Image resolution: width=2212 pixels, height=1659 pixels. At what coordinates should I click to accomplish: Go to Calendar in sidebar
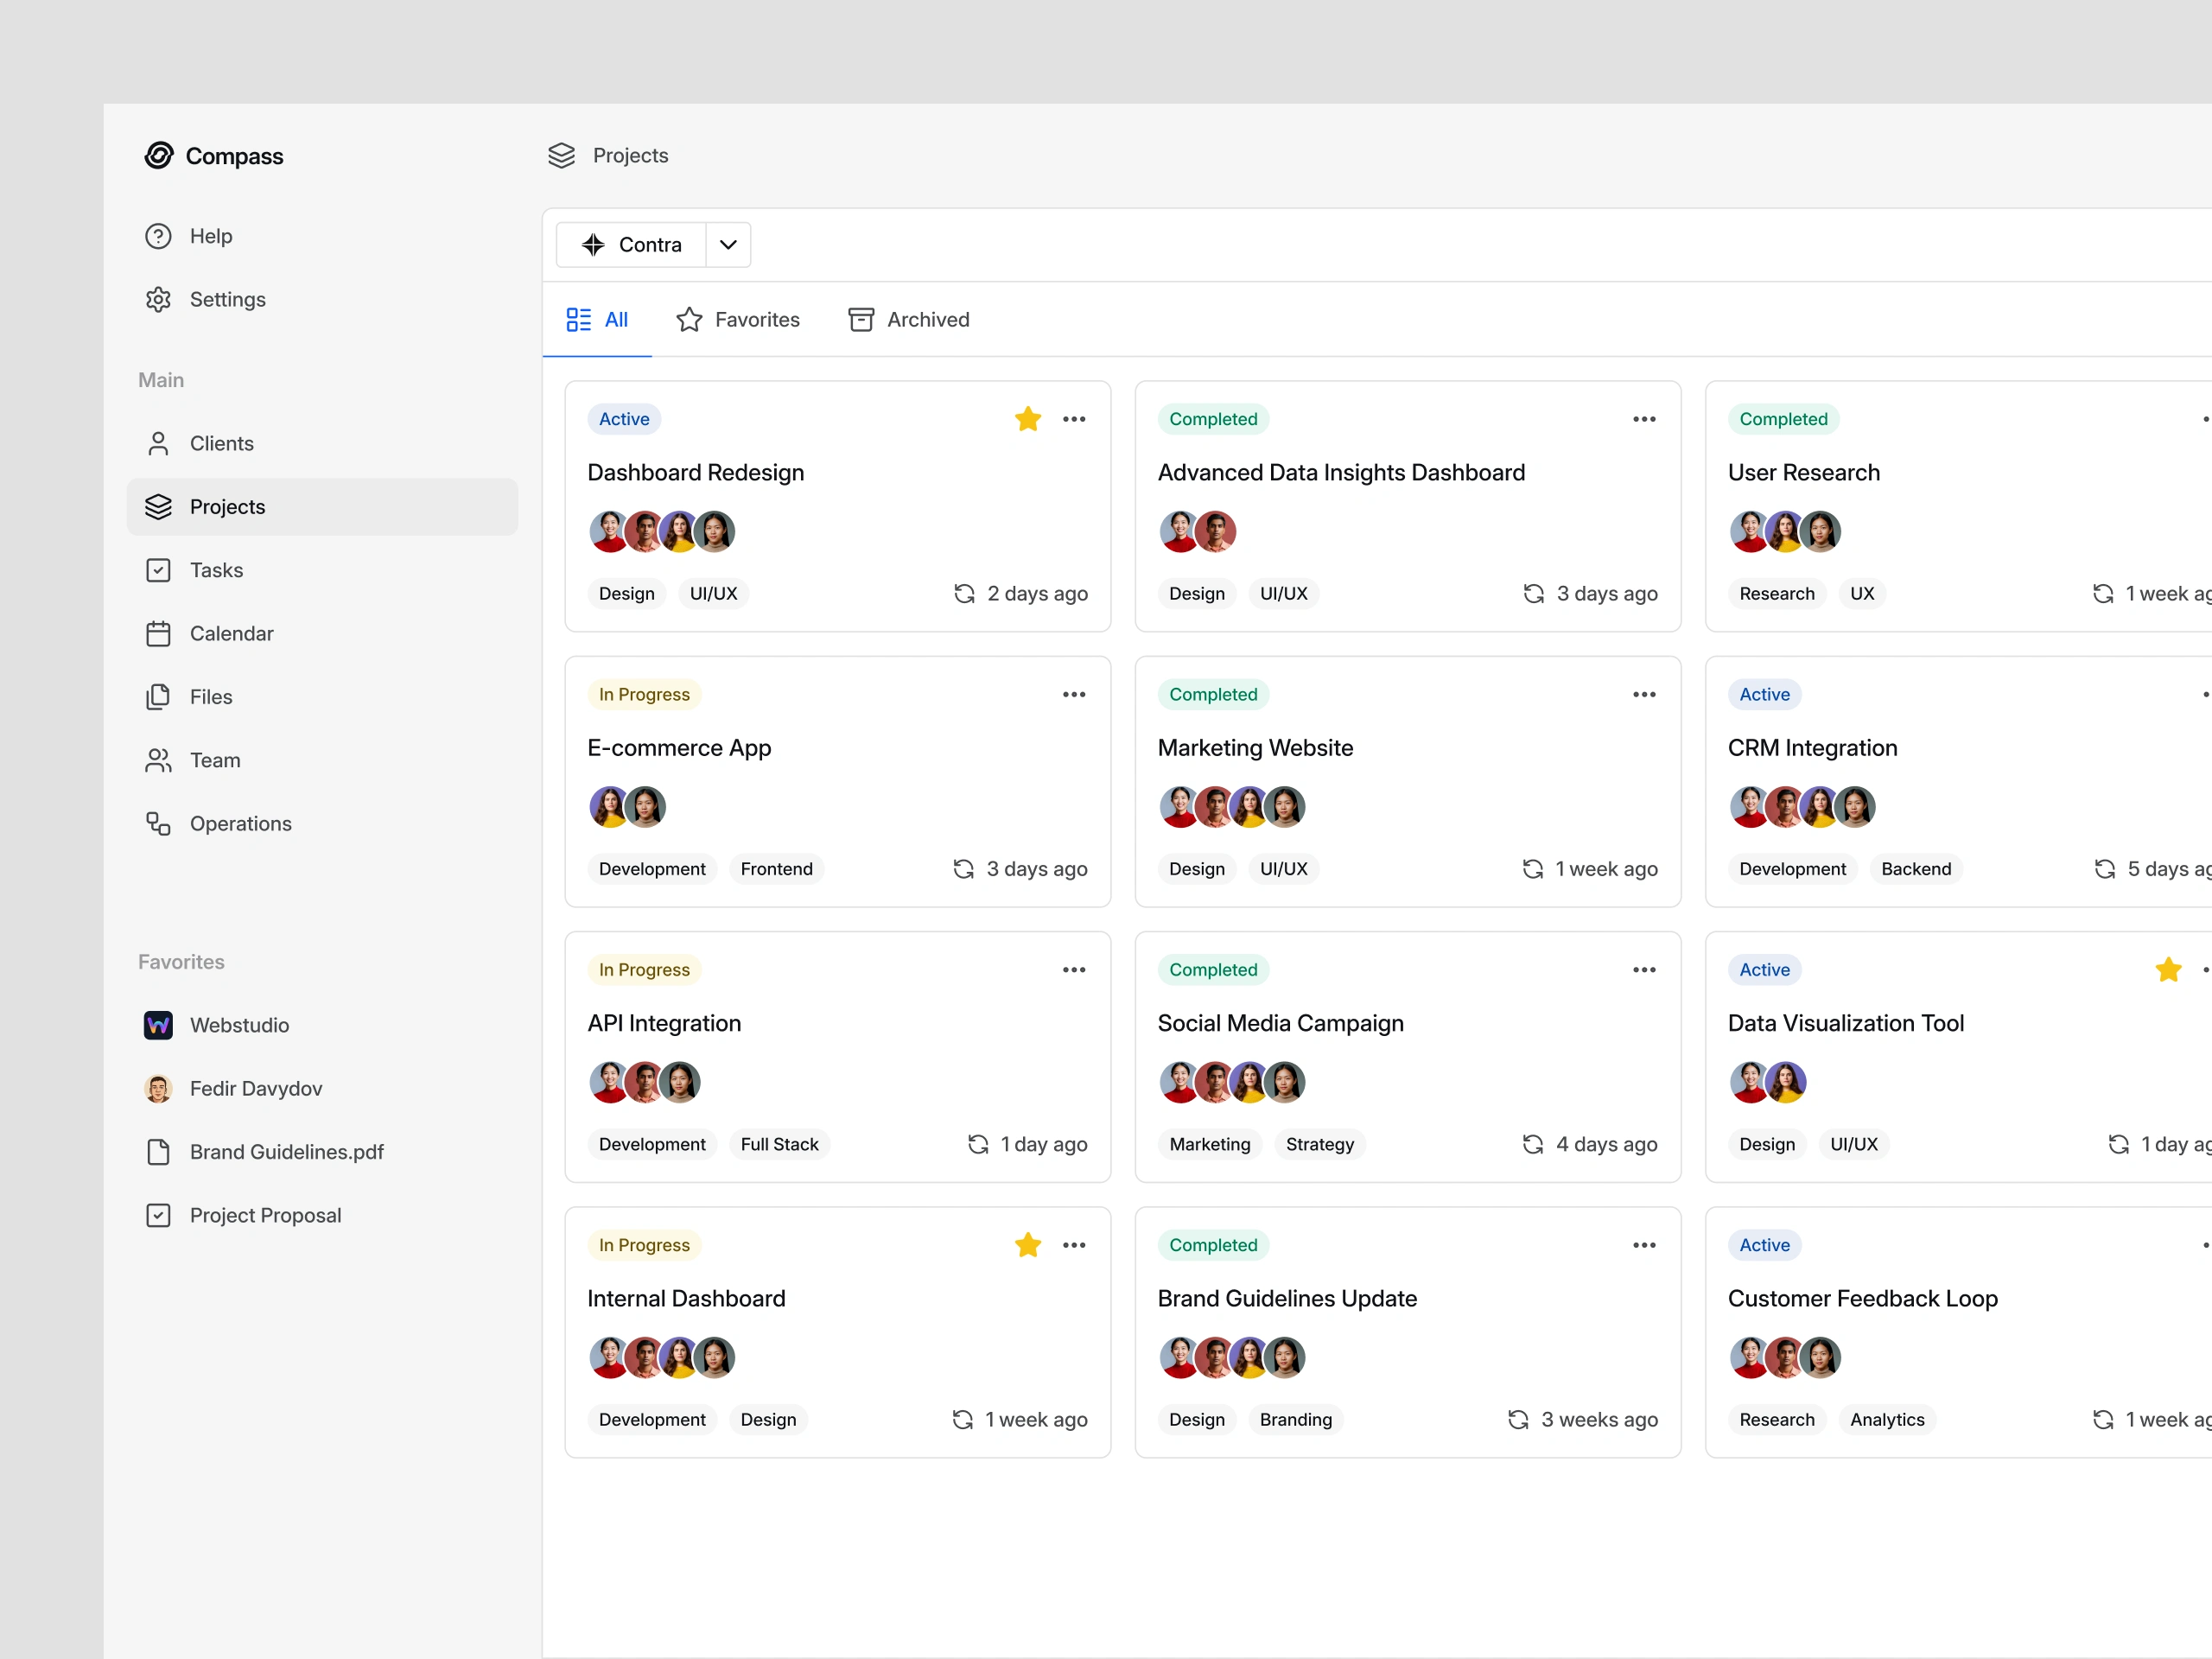tap(231, 633)
